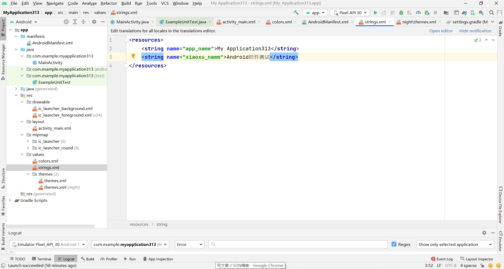Open the app run configuration dropdown

(x=315, y=13)
